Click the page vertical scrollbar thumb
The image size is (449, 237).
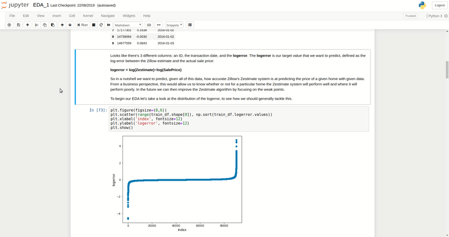tap(447, 69)
